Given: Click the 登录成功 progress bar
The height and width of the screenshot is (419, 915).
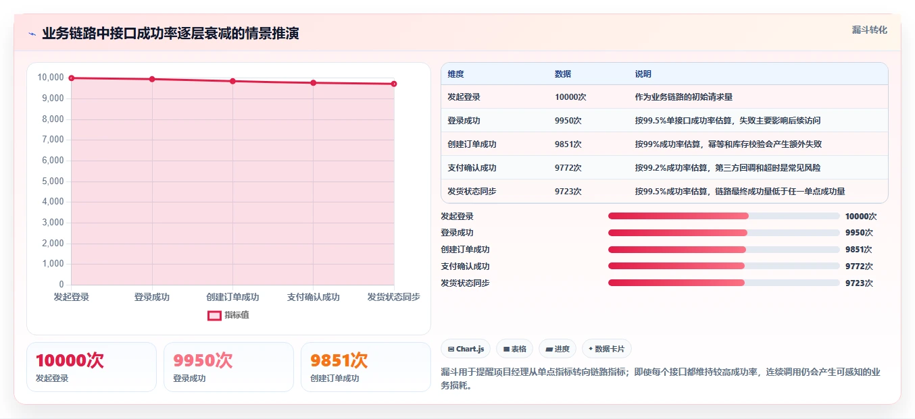Looking at the screenshot, I should (724, 233).
